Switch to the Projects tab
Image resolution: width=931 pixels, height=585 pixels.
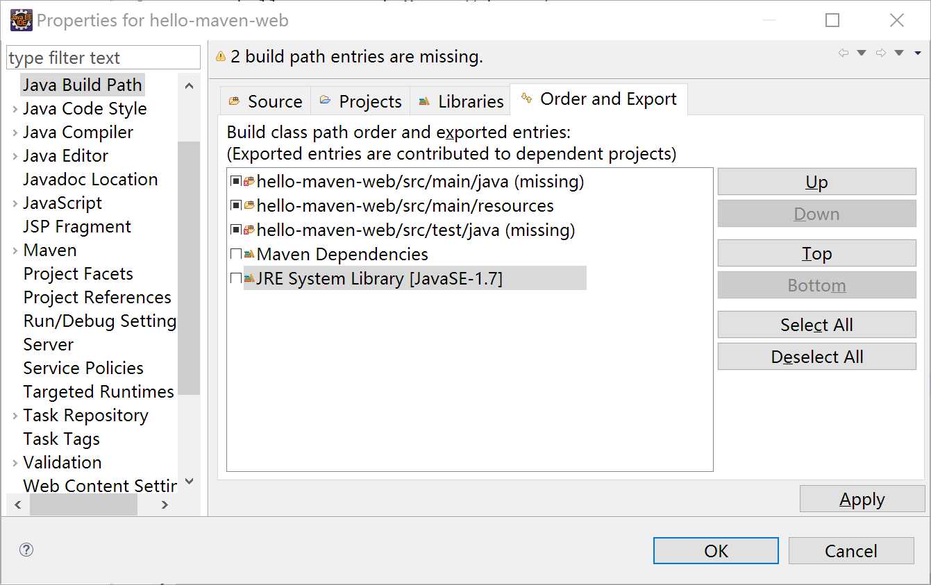tap(360, 101)
